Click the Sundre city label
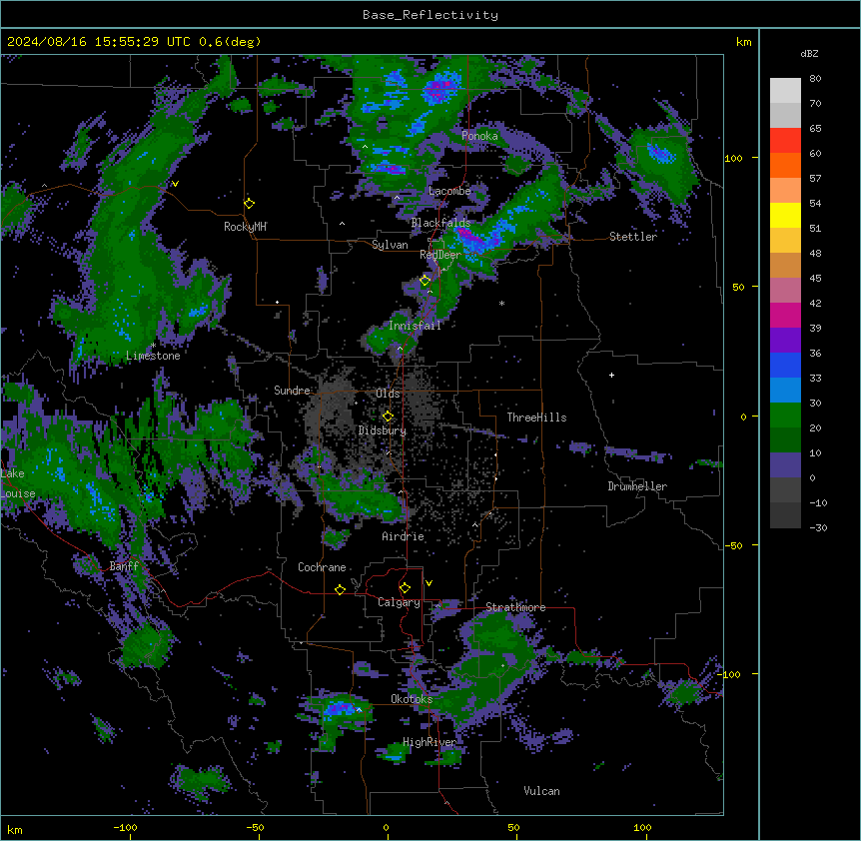 point(292,391)
